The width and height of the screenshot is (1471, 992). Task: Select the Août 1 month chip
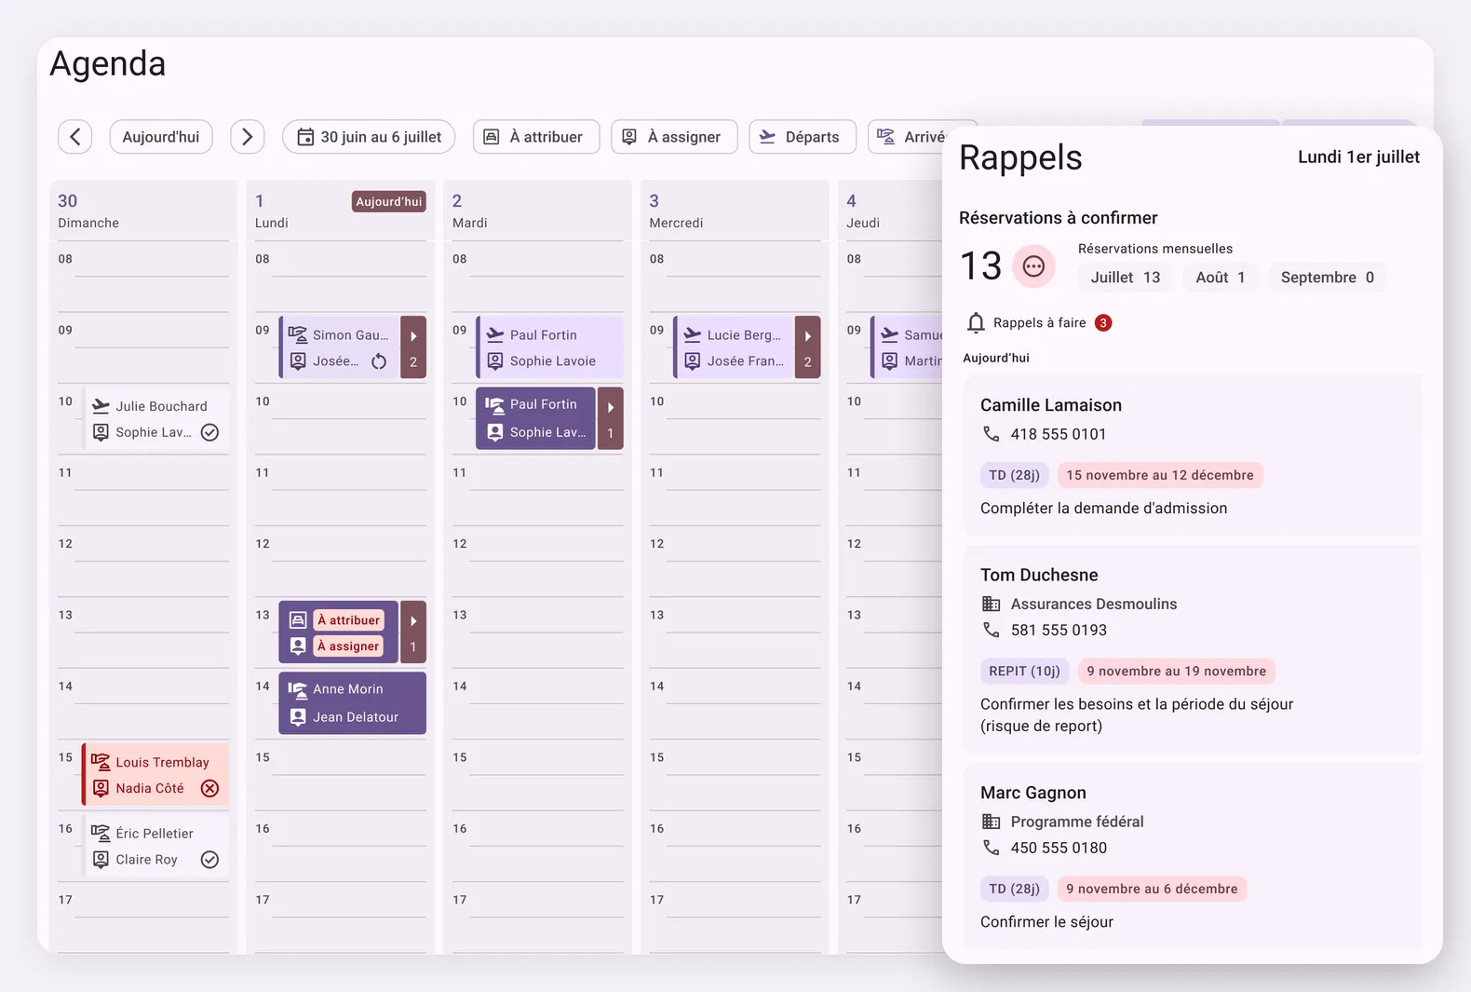pos(1221,278)
